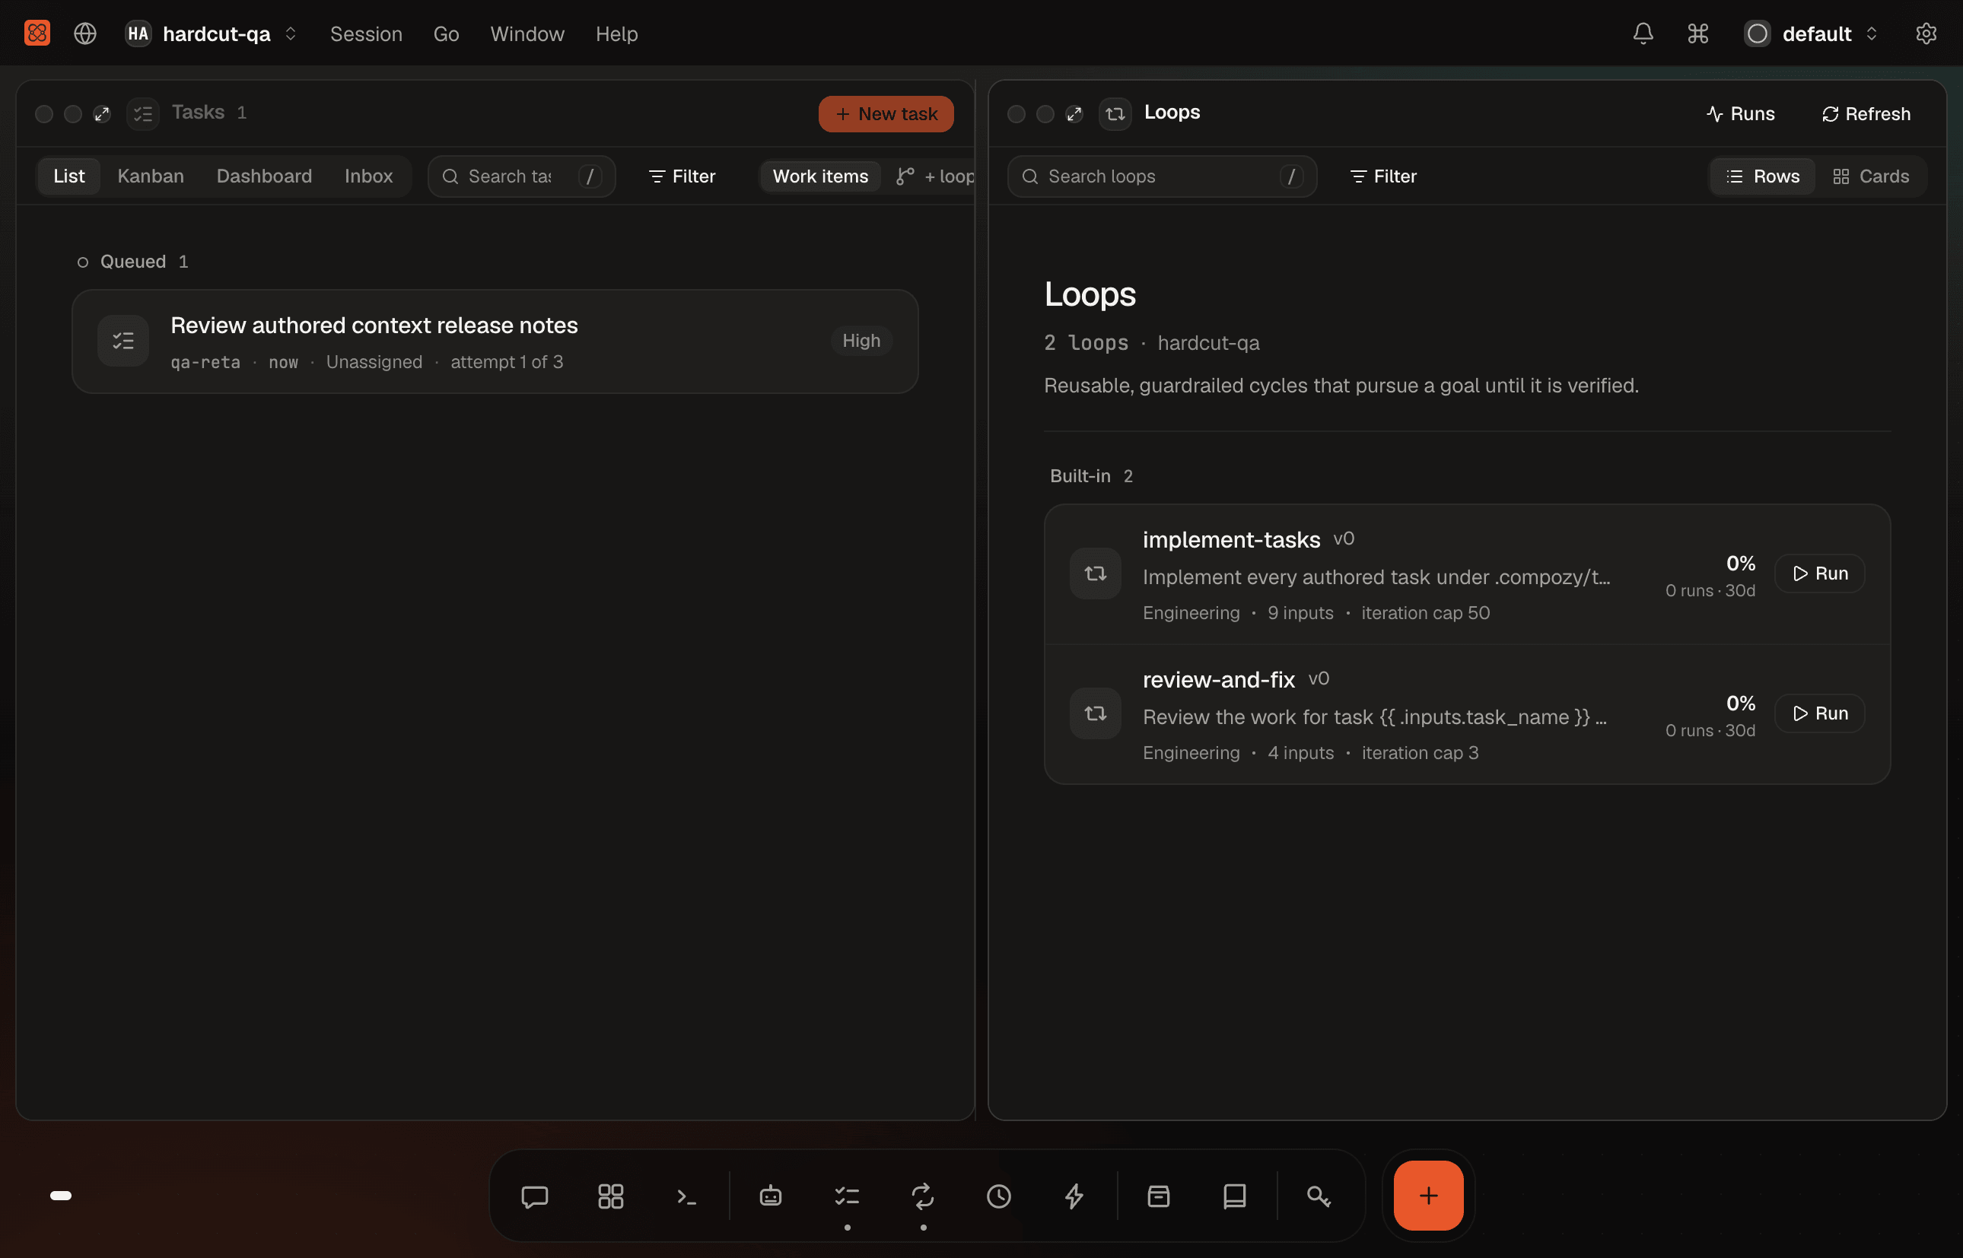Open the hardcut-qa workspace switcher
Screen dimensions: 1963x1258
[211, 33]
